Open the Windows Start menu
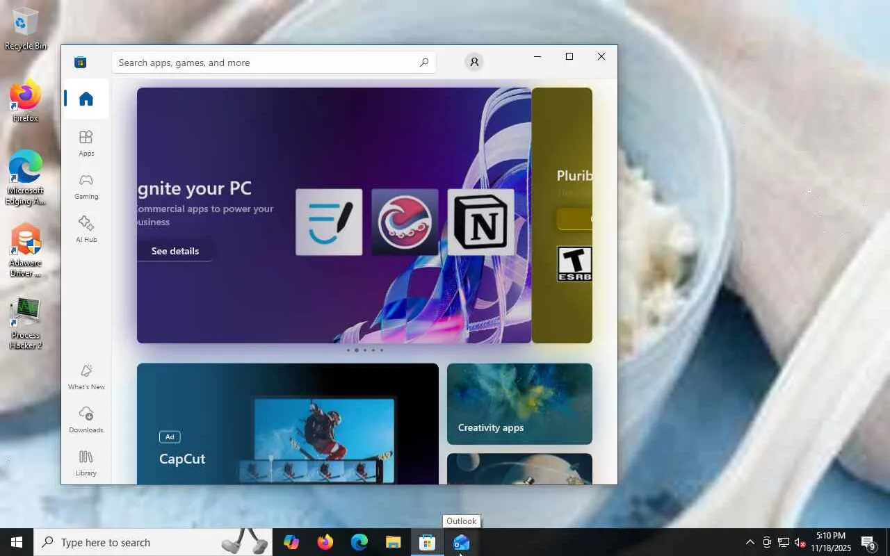This screenshot has height=556, width=890. pos(17,542)
